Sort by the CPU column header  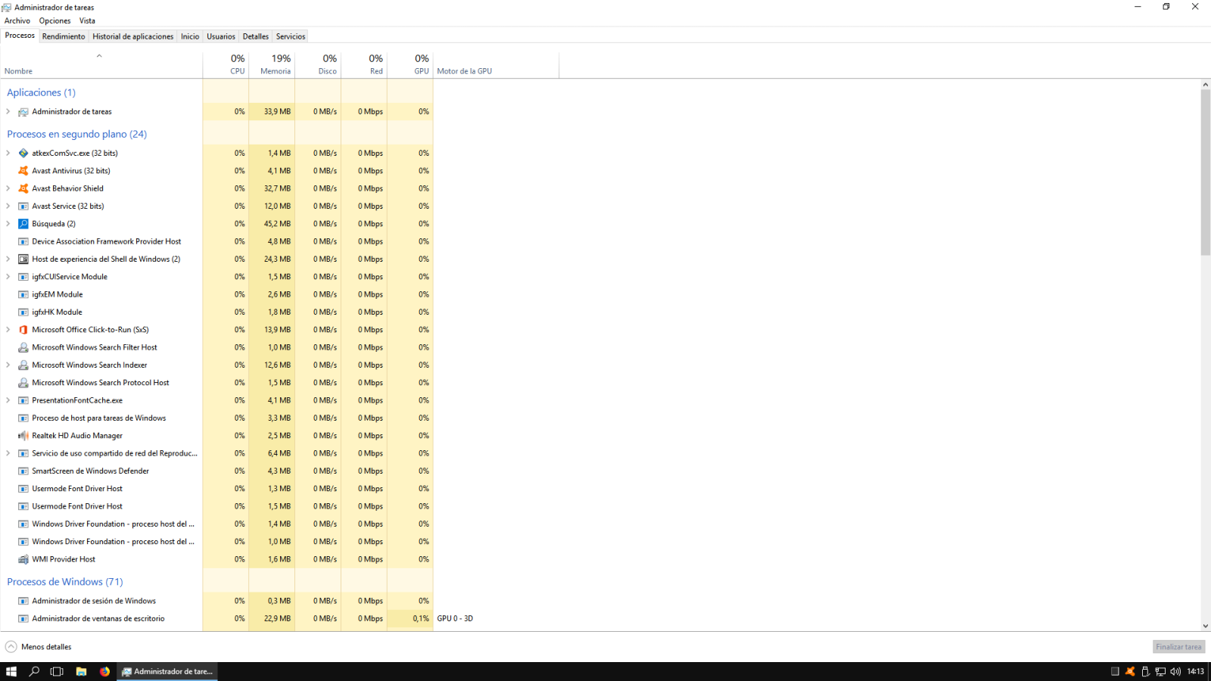tap(226, 65)
